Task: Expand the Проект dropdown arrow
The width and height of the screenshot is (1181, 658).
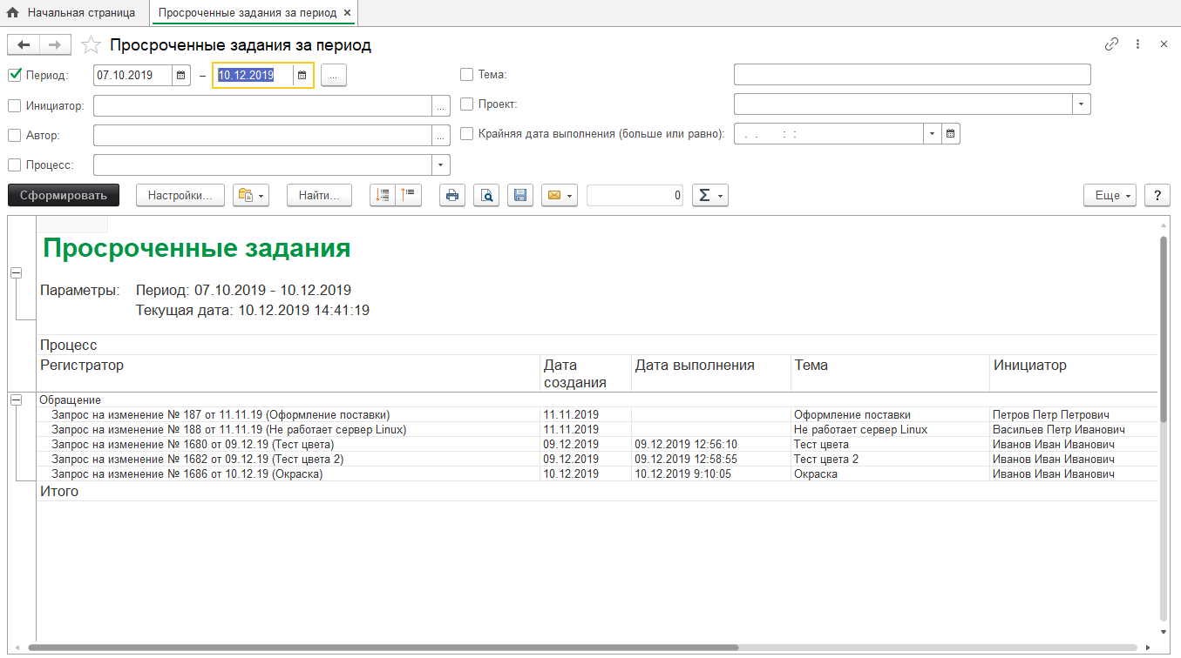Action: (1082, 104)
